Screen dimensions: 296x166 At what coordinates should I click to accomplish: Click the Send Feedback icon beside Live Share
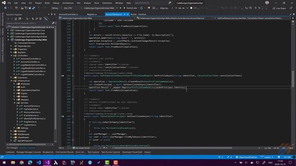point(291,8)
